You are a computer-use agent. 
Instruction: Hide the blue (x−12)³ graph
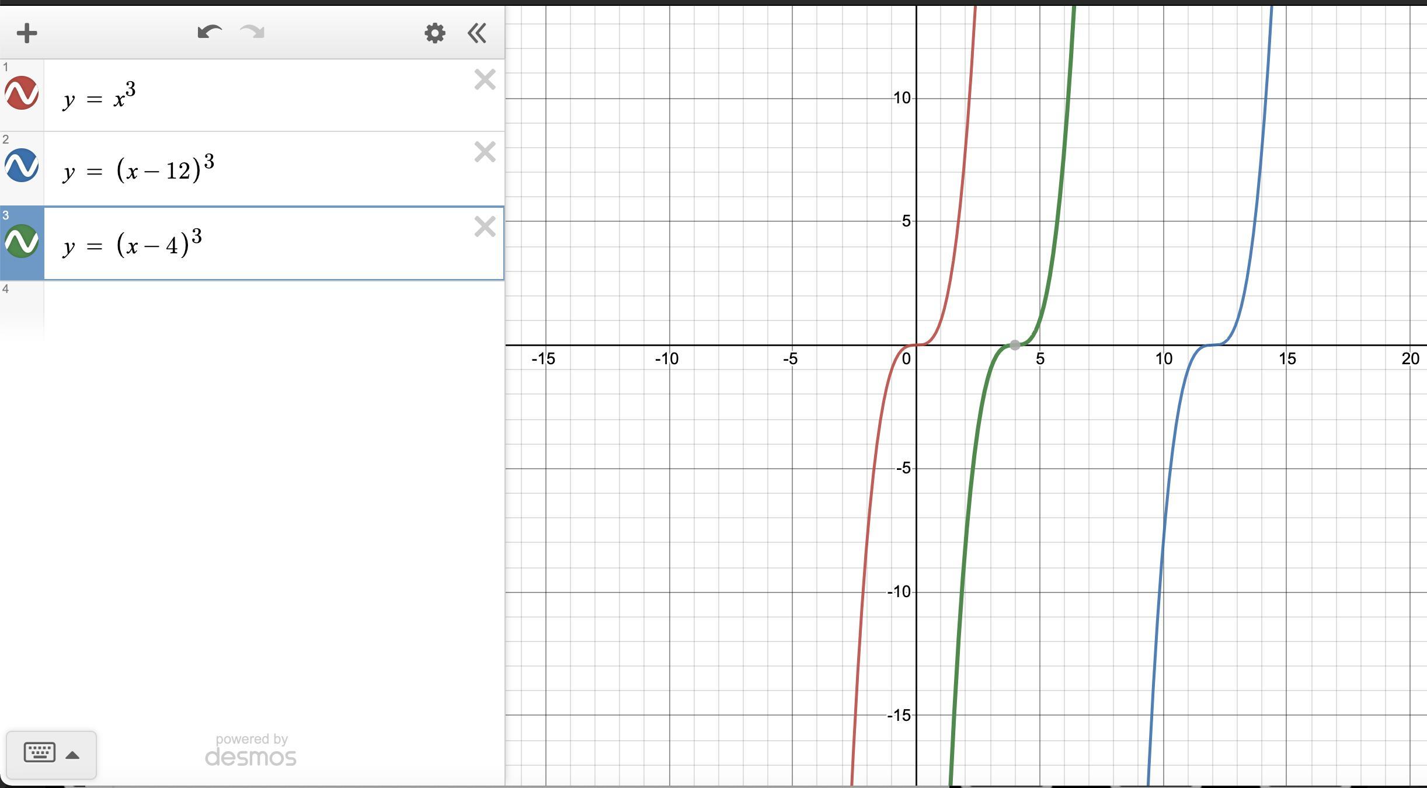[22, 165]
